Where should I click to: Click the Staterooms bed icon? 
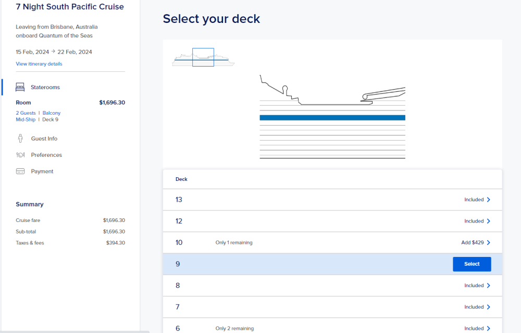pyautogui.click(x=20, y=87)
